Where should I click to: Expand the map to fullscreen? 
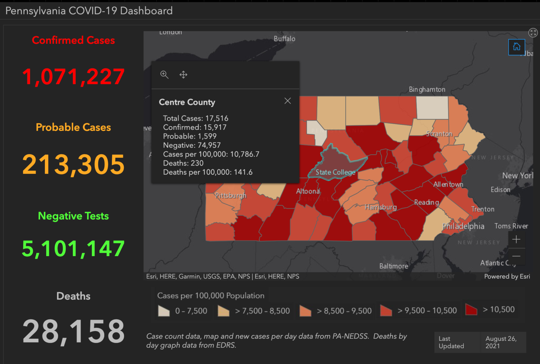point(533,33)
